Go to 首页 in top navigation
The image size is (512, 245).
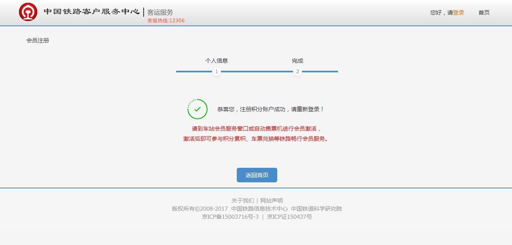click(484, 13)
